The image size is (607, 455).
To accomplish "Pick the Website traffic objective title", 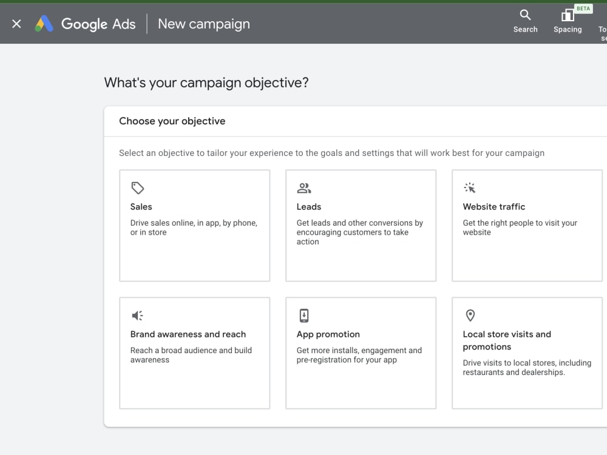I will [x=493, y=207].
